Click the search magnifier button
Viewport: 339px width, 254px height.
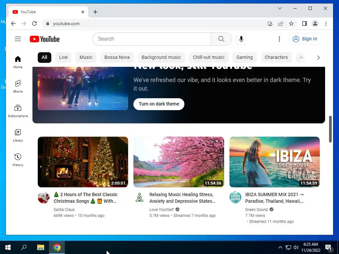click(221, 39)
